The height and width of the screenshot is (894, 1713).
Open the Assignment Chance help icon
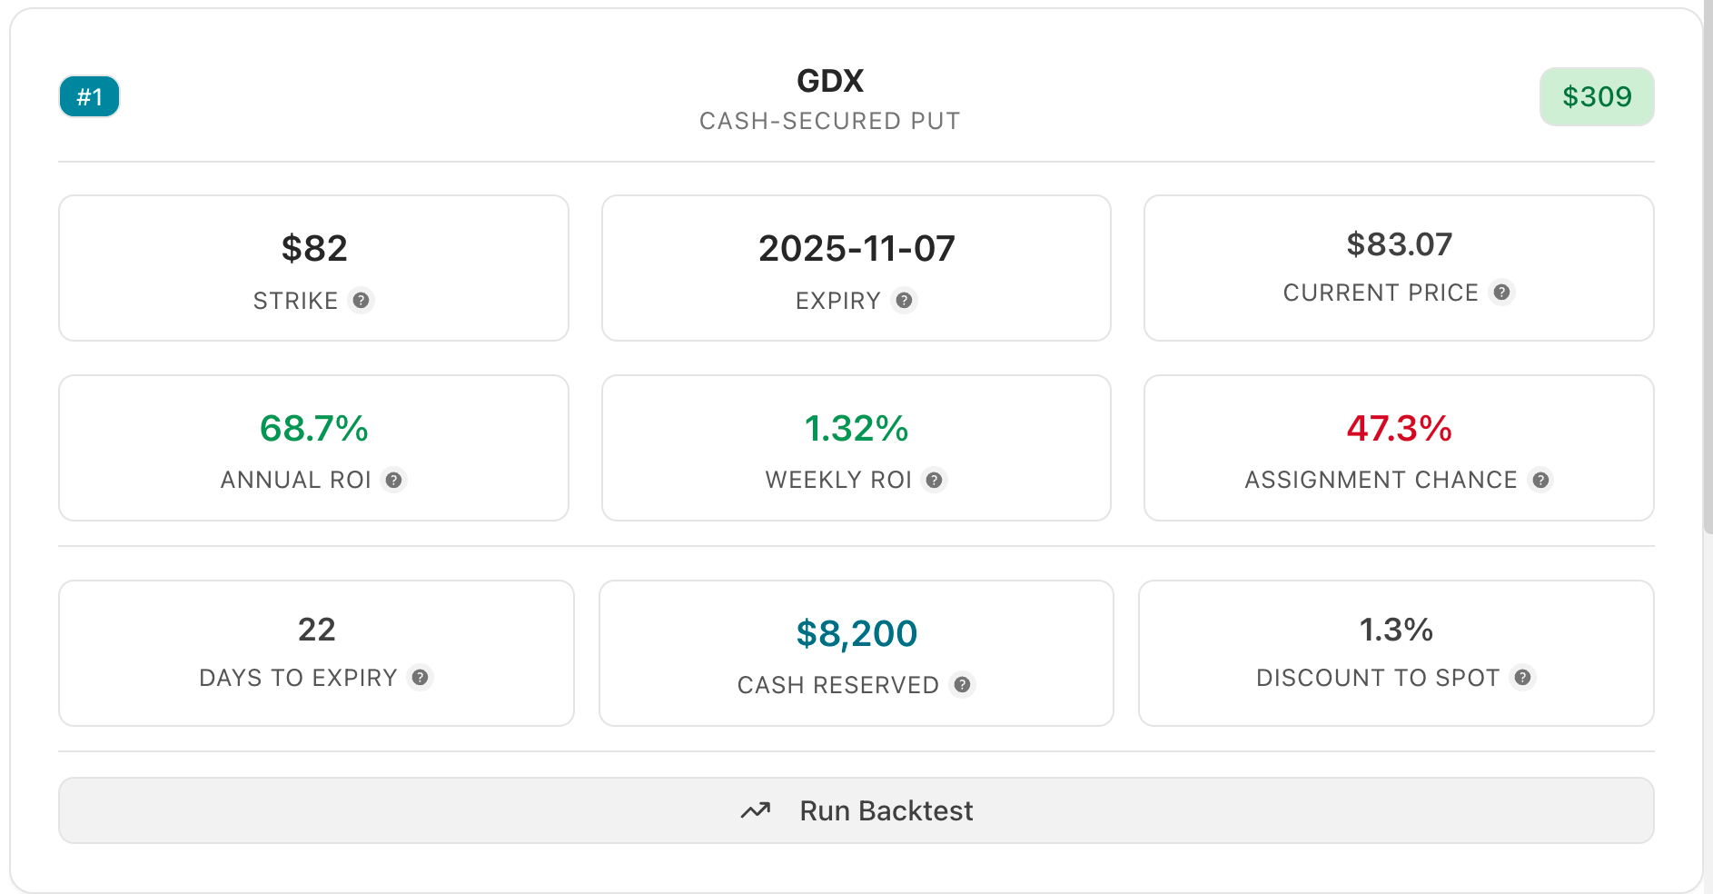pos(1540,479)
